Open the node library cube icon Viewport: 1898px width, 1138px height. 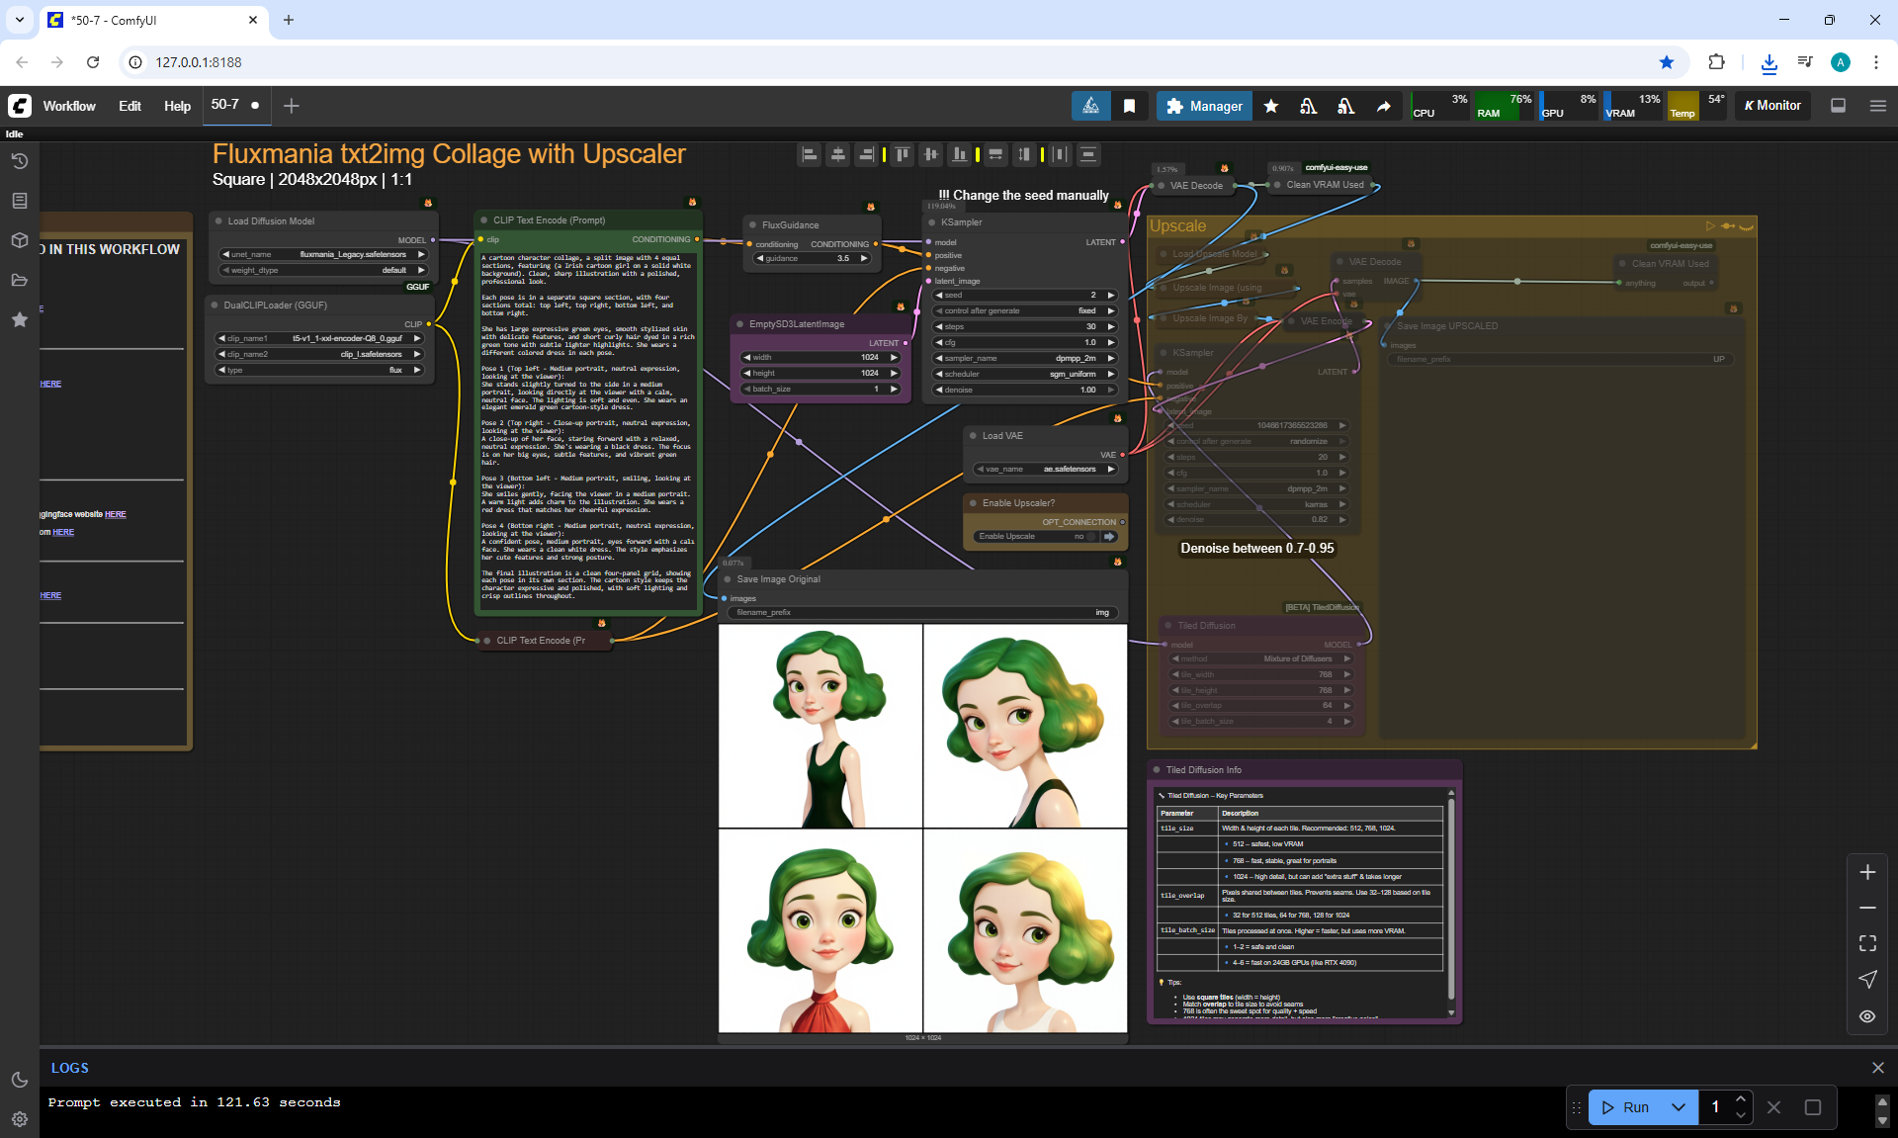(x=19, y=240)
